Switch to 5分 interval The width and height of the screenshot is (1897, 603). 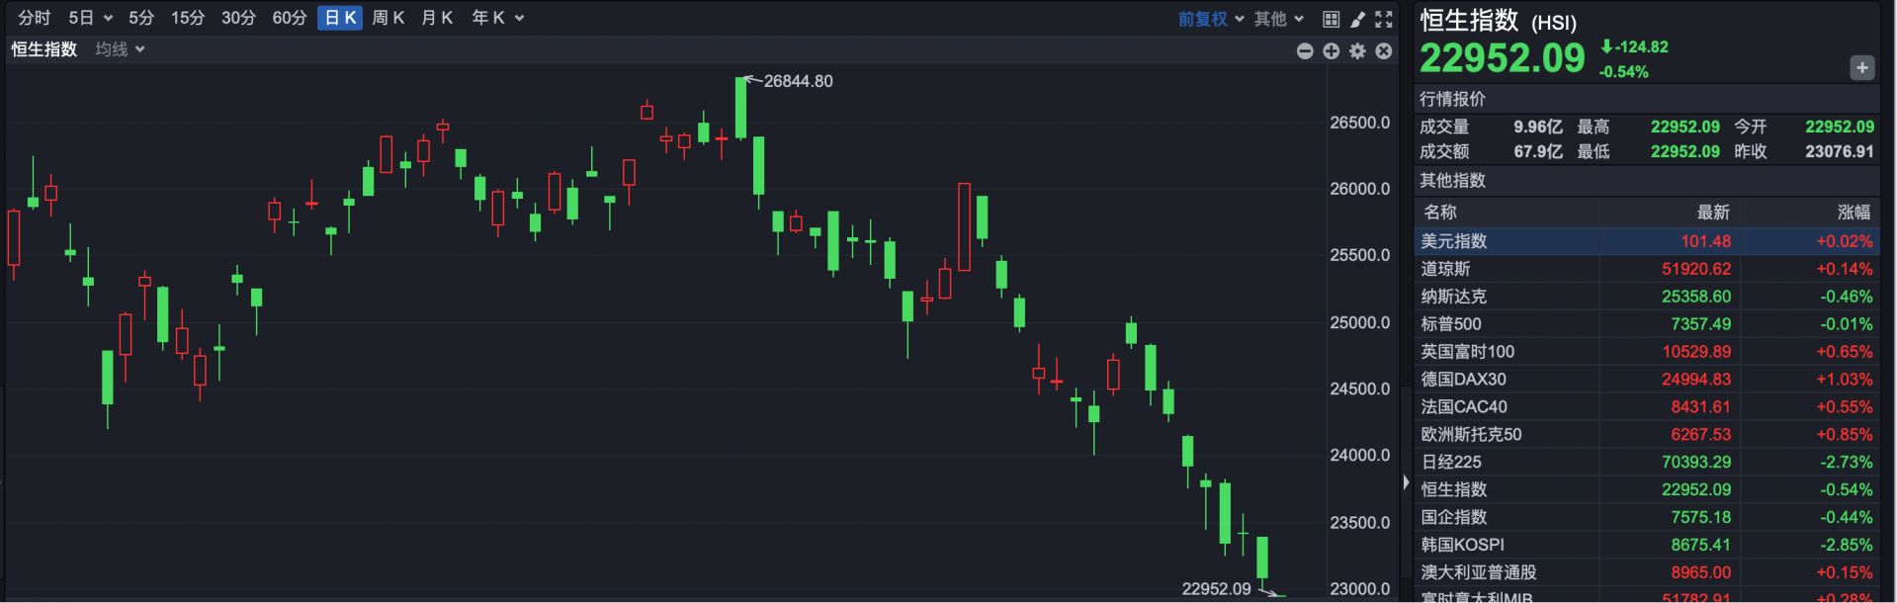point(141,18)
